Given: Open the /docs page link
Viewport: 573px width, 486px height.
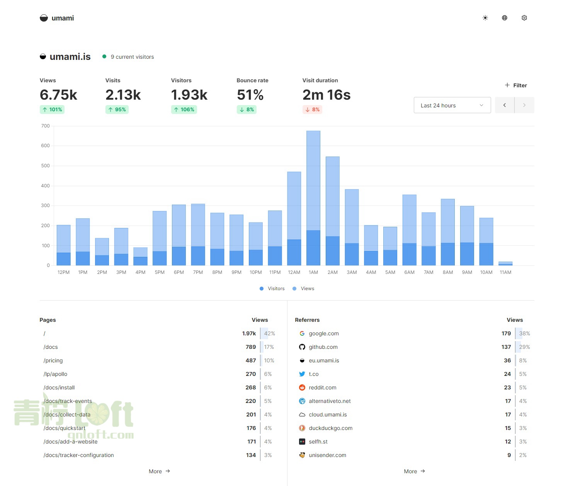Looking at the screenshot, I should coord(51,347).
